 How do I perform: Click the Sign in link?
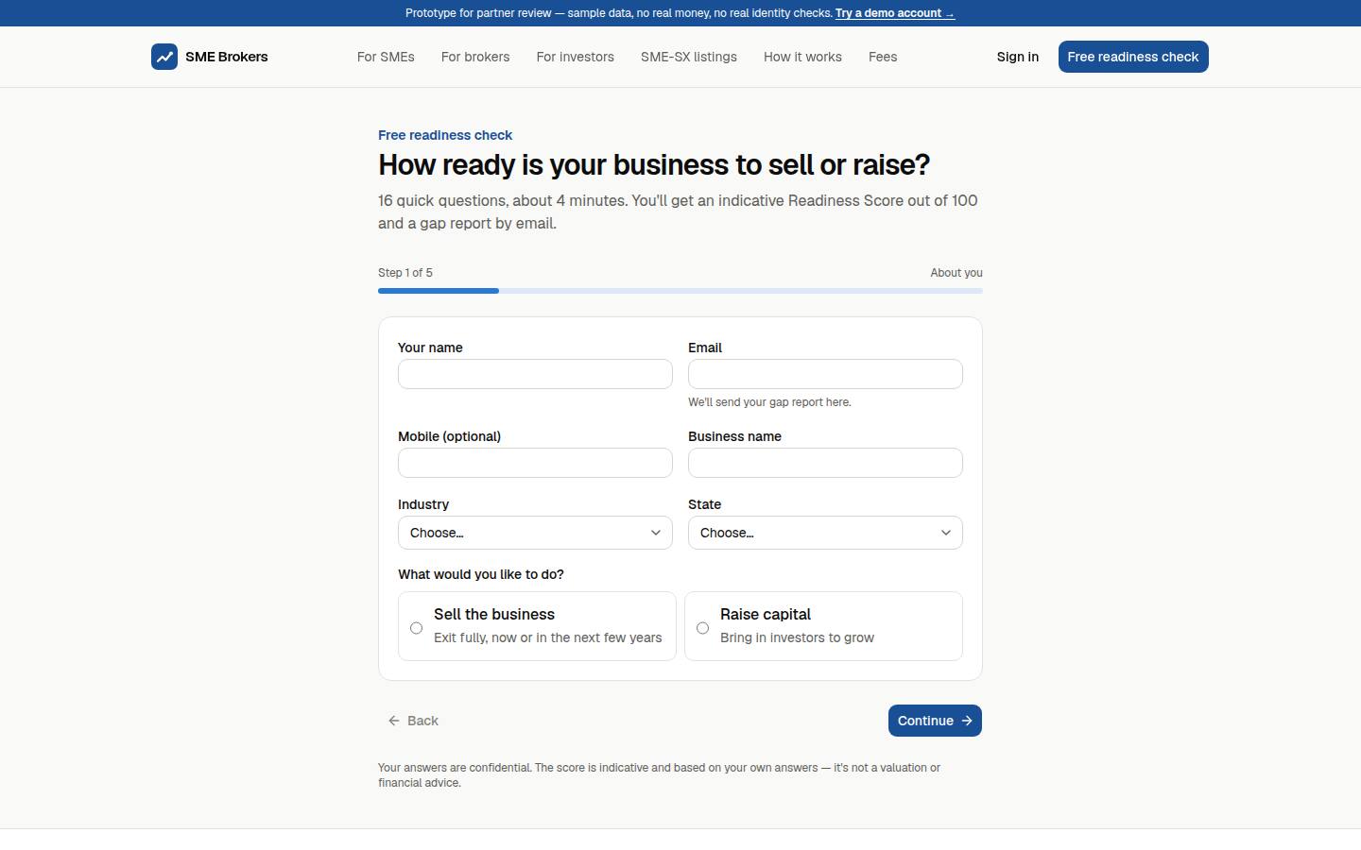point(1018,57)
